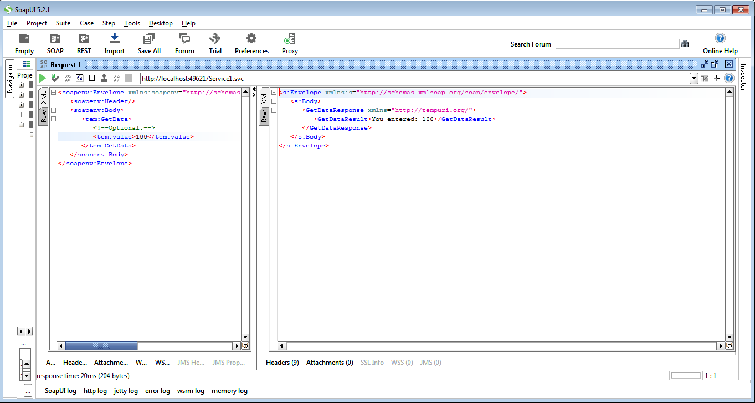755x403 pixels.
Task: Click the endpoint URL text field
Action: pos(415,79)
